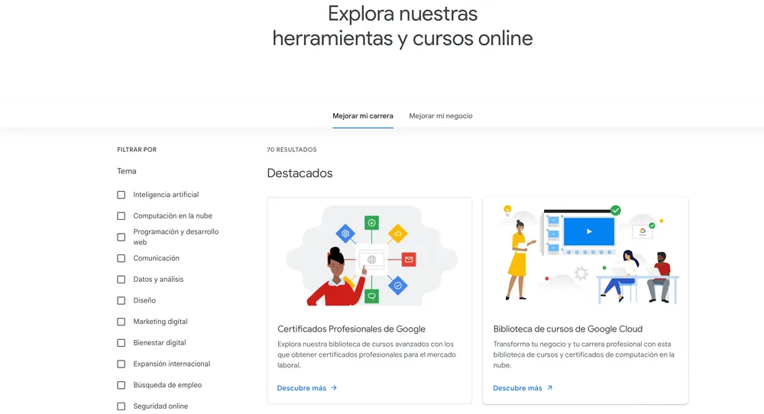Viewport: 764px width, 414px height.
Task: Check the Diseño topic checkbox
Action: click(x=121, y=301)
